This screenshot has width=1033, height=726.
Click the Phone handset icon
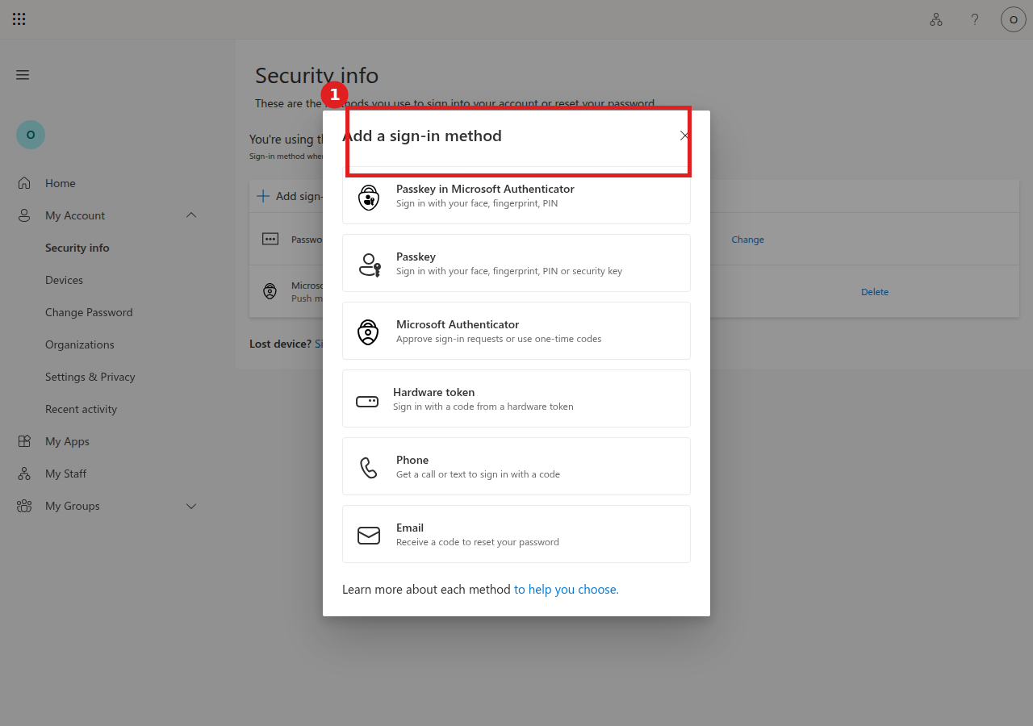pos(369,468)
